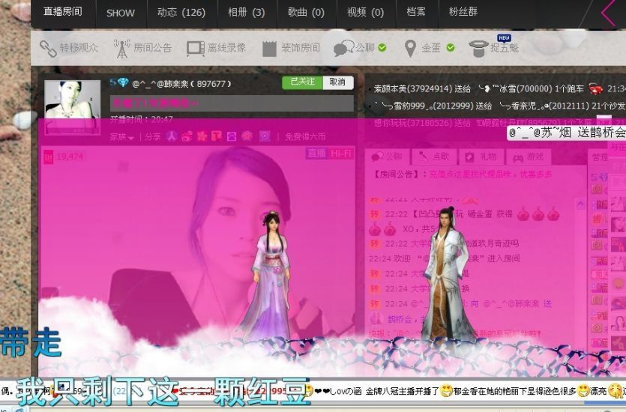The width and height of the screenshot is (626, 412).
Task: Expand the 家族 dropdown
Action: [x=121, y=137]
